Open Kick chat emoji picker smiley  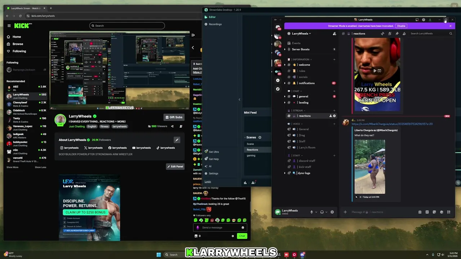tap(243, 227)
